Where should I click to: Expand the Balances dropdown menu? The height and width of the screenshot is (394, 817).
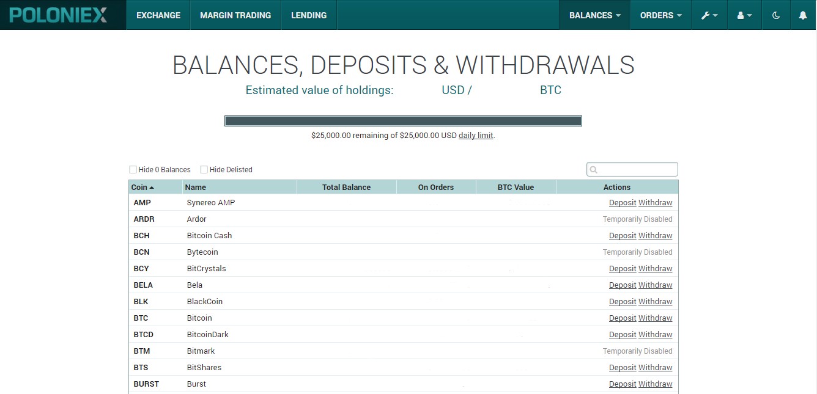[594, 15]
